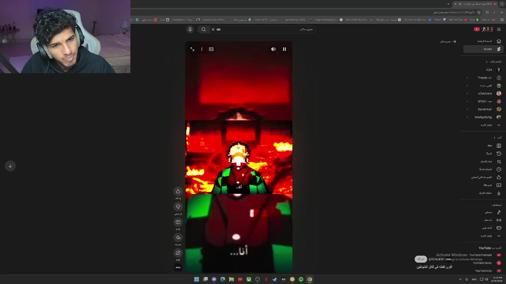506x284 pixels.
Task: Open YouTube Premium link
Action: tap(484, 255)
